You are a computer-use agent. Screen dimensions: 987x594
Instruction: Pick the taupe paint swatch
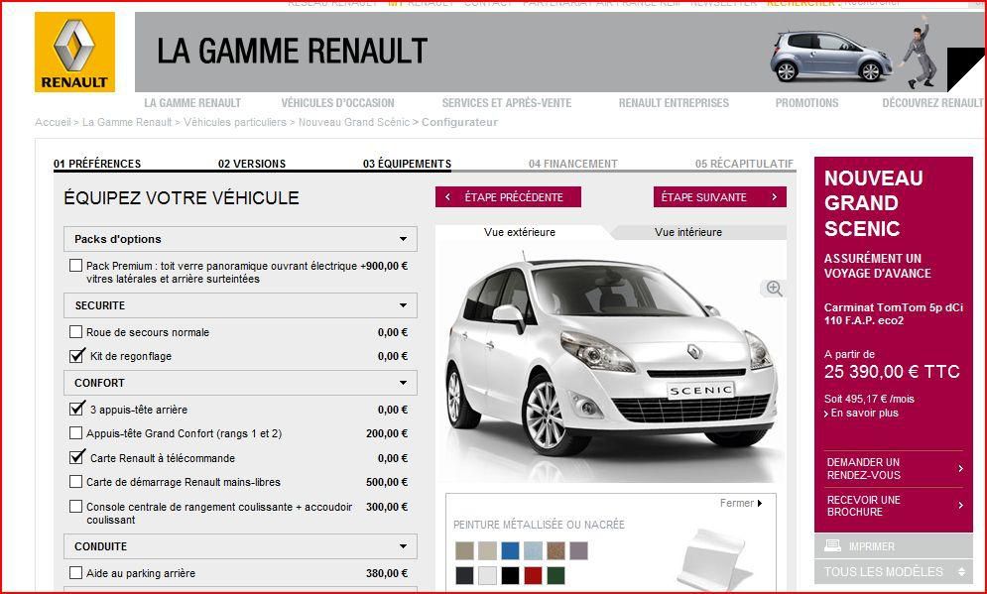click(464, 550)
